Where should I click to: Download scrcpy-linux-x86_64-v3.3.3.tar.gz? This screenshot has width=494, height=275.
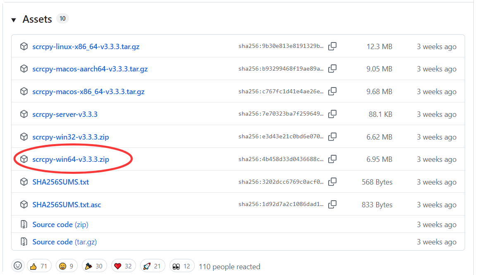tap(86, 47)
